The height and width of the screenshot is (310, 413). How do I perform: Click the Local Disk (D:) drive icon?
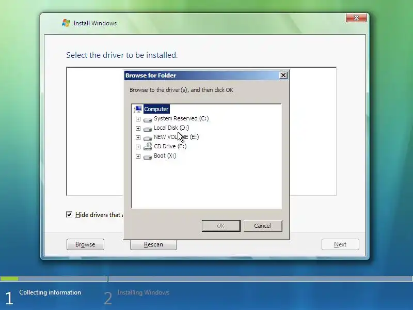[x=148, y=129]
